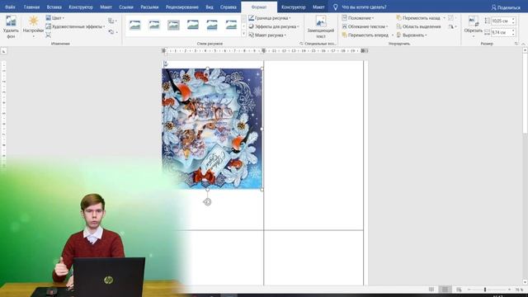Screen dimensions: 528x297
Task: Open the Справка tab
Action: pos(229,7)
